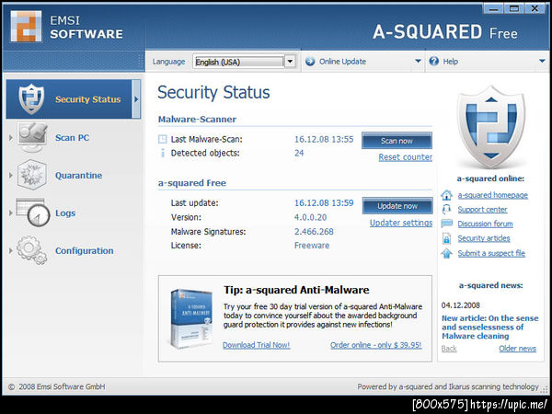
Task: Click the Malware Signatures value 2.466.268
Action: pos(314,232)
